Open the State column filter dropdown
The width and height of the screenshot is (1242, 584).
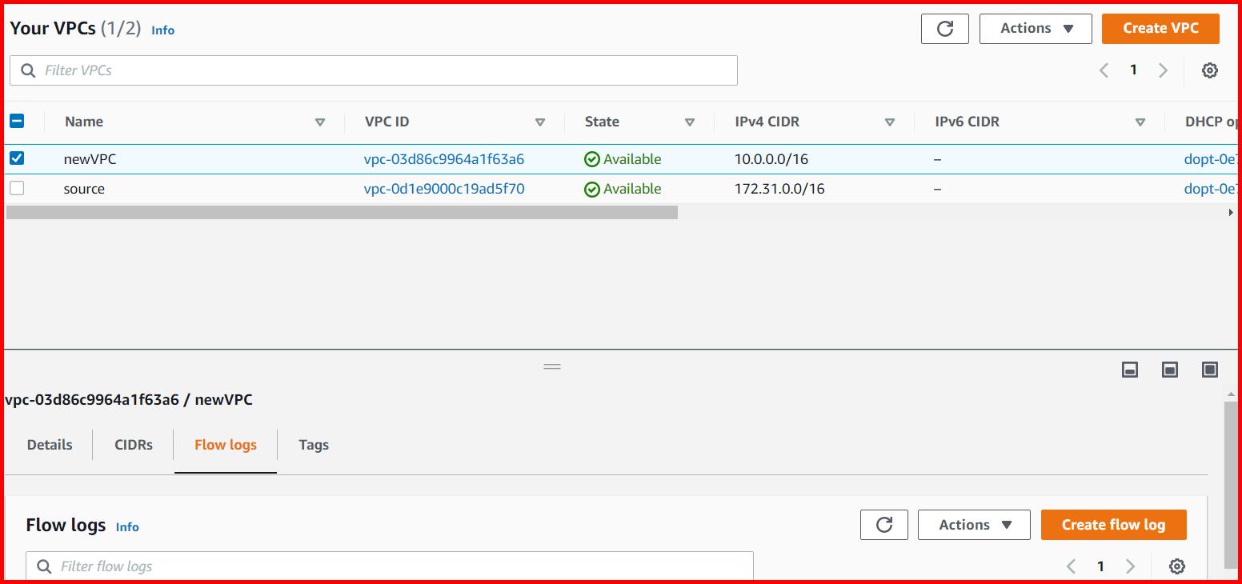pos(689,122)
